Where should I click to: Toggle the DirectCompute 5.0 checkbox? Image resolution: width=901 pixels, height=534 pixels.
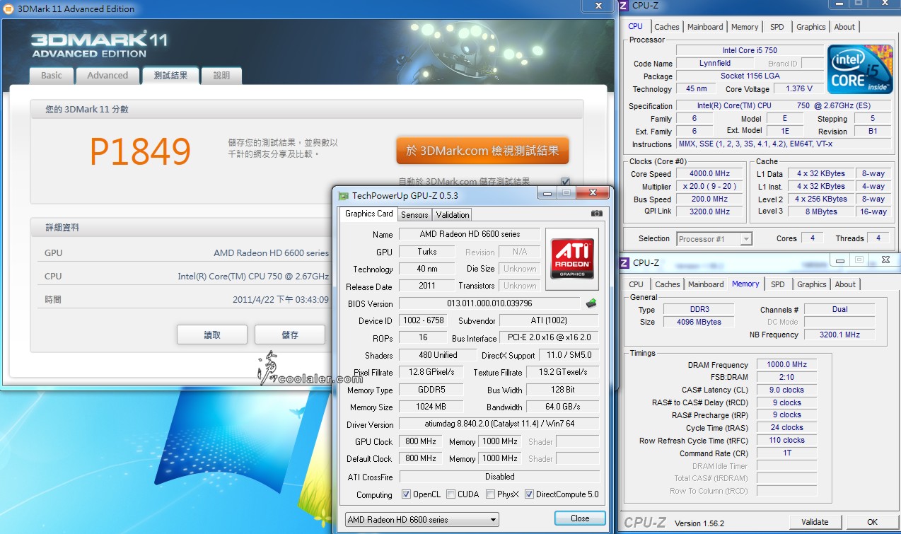tap(529, 494)
